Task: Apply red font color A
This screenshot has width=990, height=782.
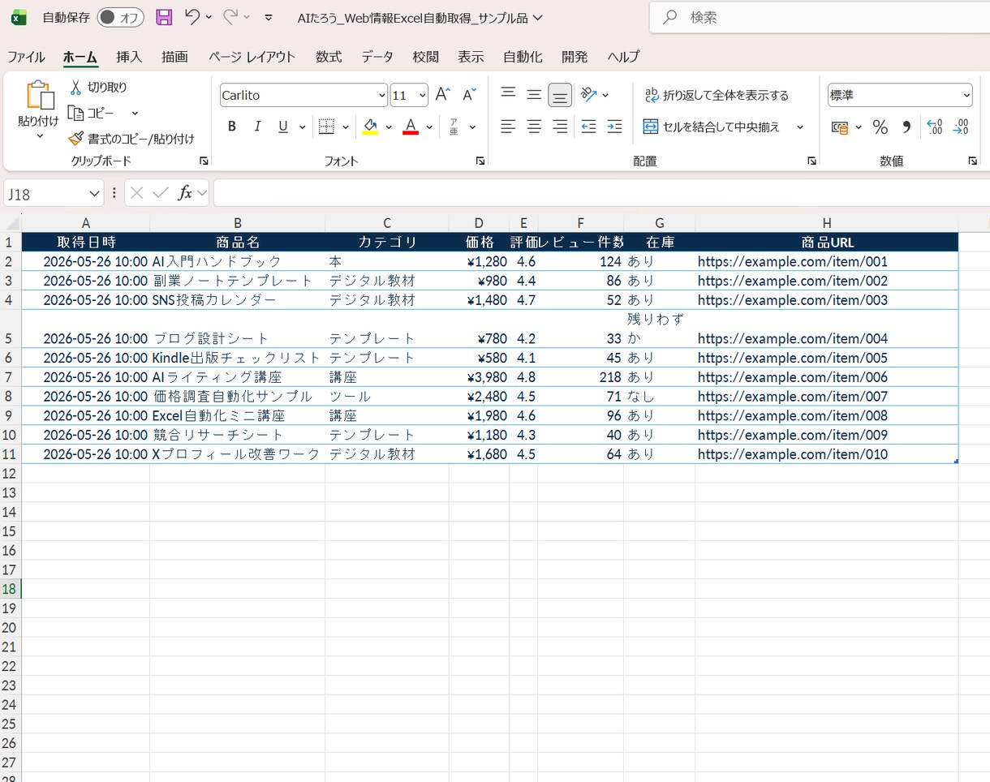Action: [411, 127]
